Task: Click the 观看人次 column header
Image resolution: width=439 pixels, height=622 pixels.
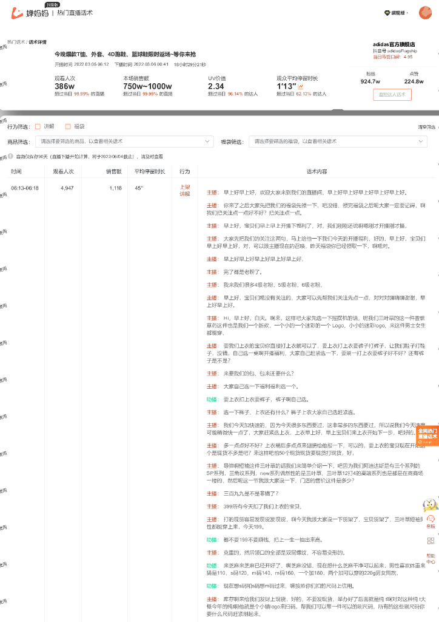Action: [x=63, y=171]
